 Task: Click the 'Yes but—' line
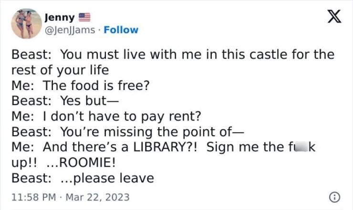88,101
